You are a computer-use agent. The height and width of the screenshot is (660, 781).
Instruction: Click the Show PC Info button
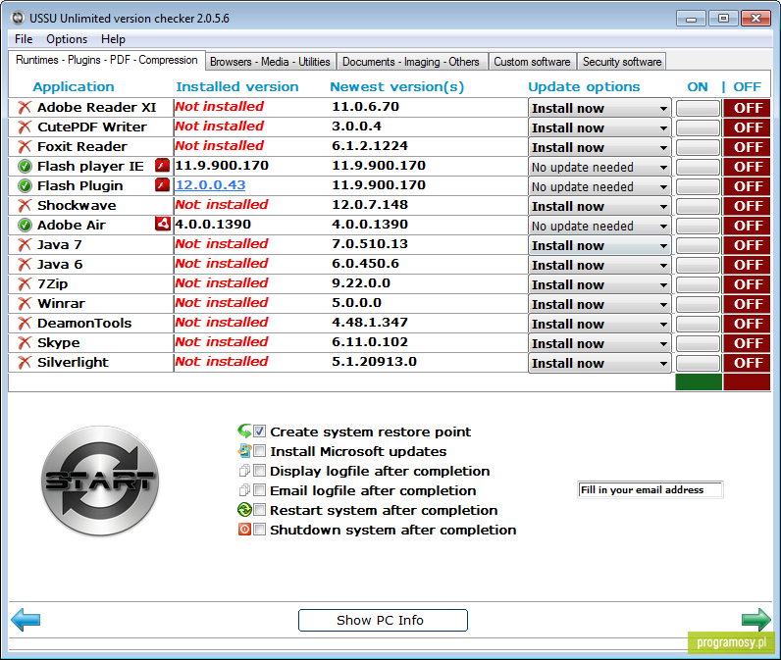tap(383, 620)
